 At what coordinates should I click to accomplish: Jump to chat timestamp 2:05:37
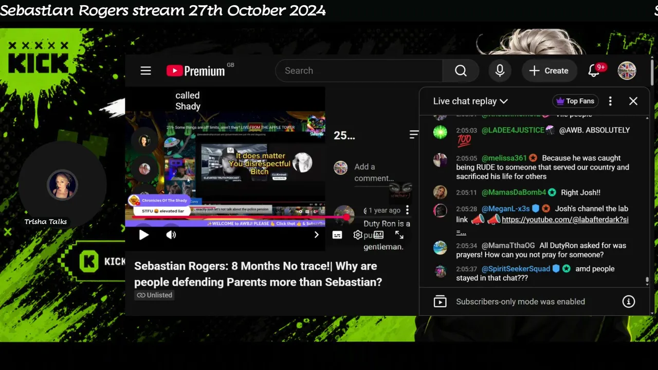(x=467, y=269)
